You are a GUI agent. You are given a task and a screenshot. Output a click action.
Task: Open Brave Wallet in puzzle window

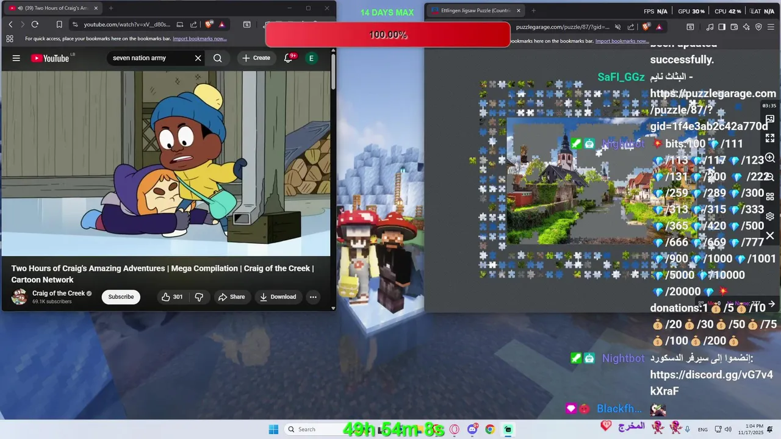pyautogui.click(x=734, y=27)
